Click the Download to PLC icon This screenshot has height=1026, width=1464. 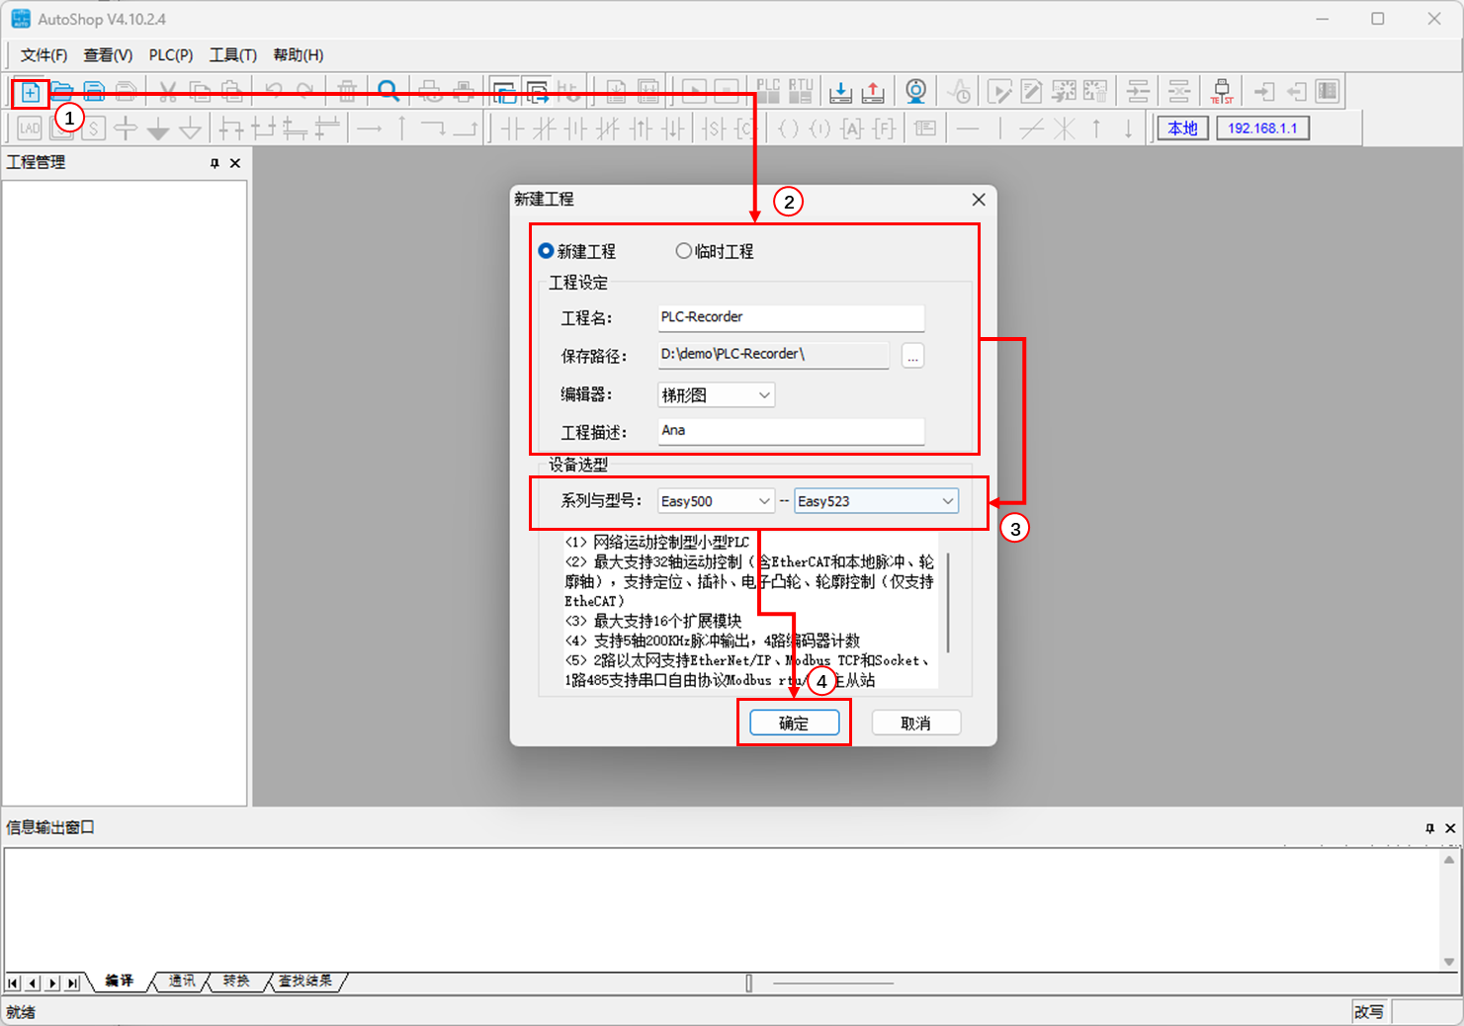[840, 92]
